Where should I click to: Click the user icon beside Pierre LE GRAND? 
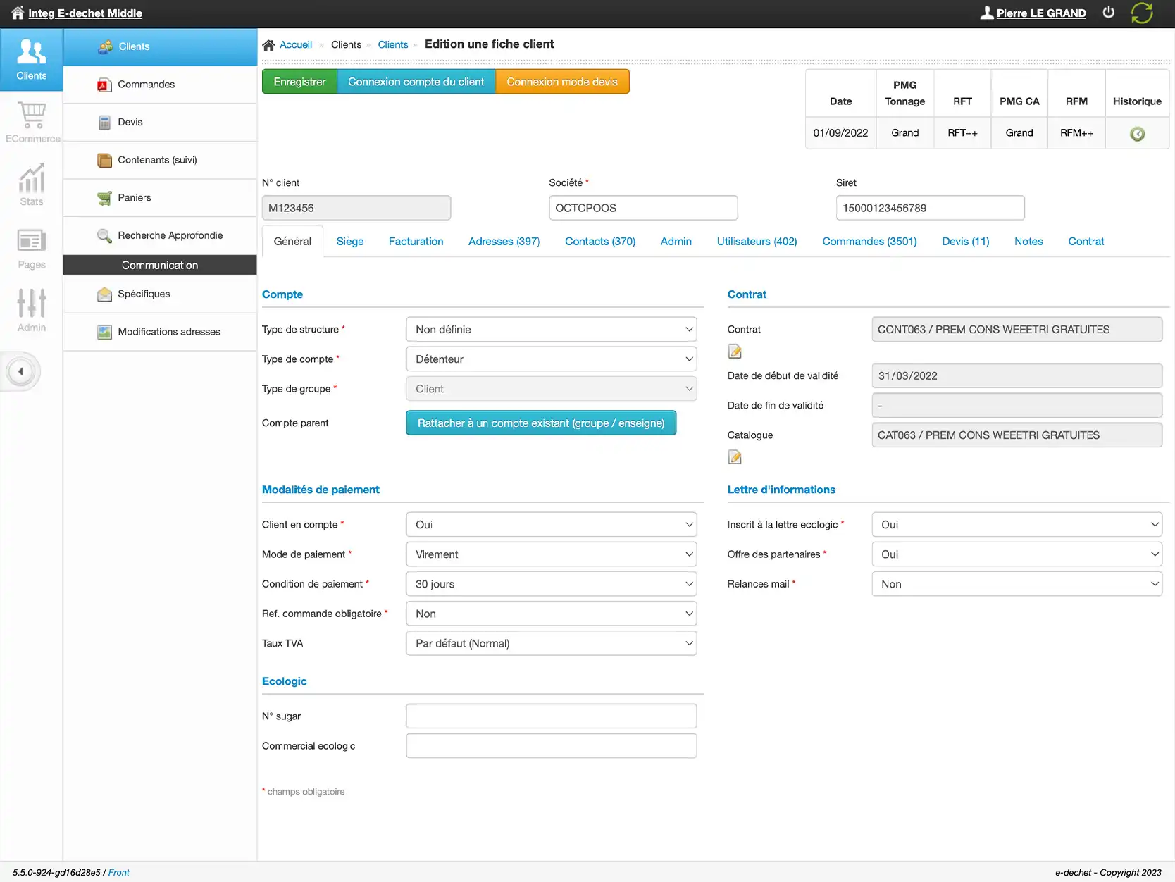pyautogui.click(x=987, y=13)
